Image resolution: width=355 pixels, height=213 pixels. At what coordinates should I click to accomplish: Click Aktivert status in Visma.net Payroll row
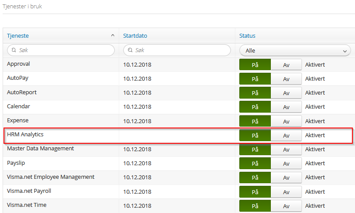(x=315, y=192)
